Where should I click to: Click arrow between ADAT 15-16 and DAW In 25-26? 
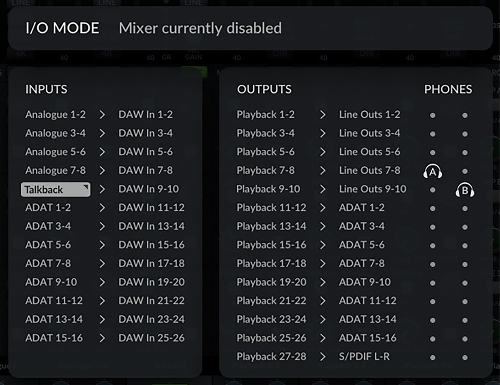pos(102,338)
